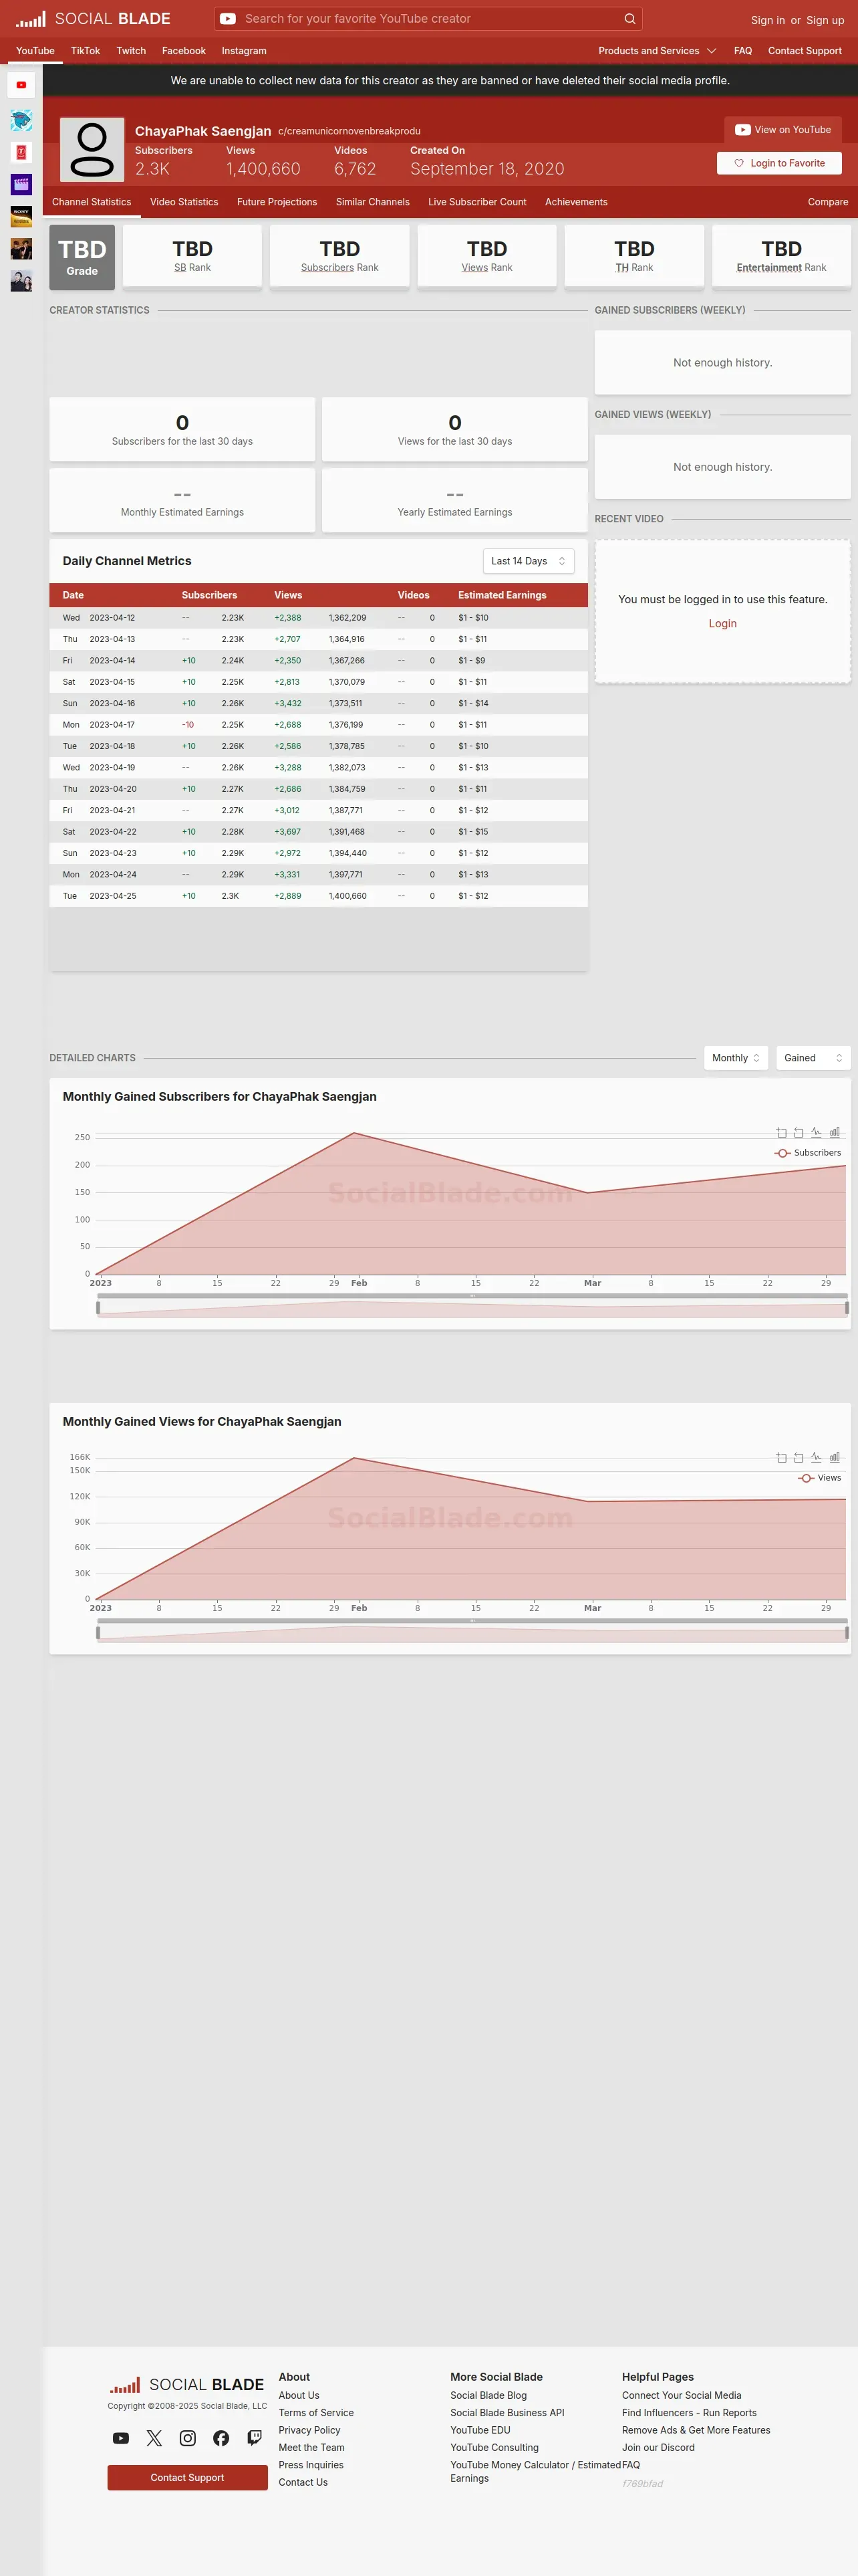Click the Sign up link
The width and height of the screenshot is (858, 2576).
click(825, 20)
